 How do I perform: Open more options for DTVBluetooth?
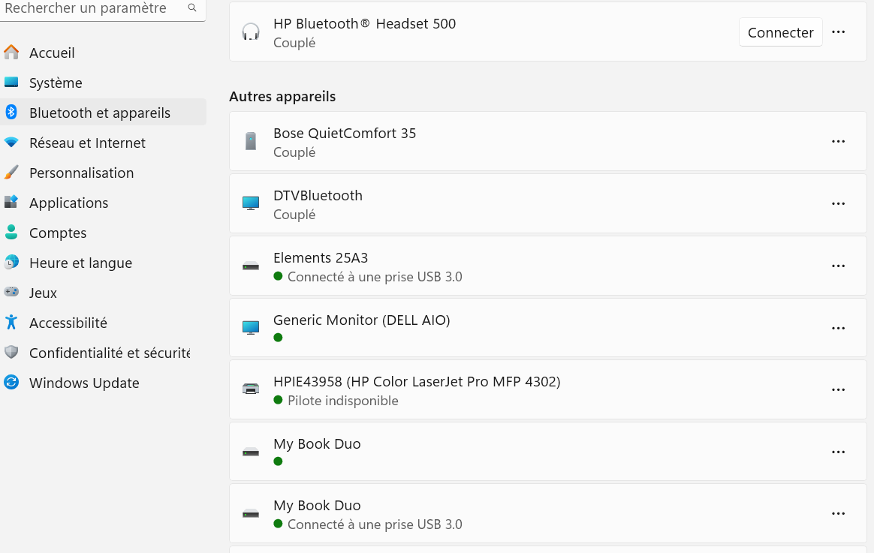pos(838,204)
